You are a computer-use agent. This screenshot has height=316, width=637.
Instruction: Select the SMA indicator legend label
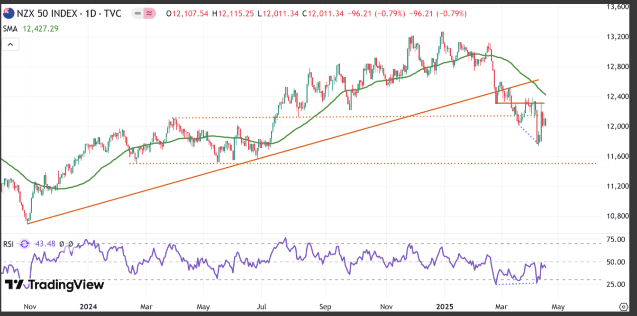pyautogui.click(x=10, y=29)
